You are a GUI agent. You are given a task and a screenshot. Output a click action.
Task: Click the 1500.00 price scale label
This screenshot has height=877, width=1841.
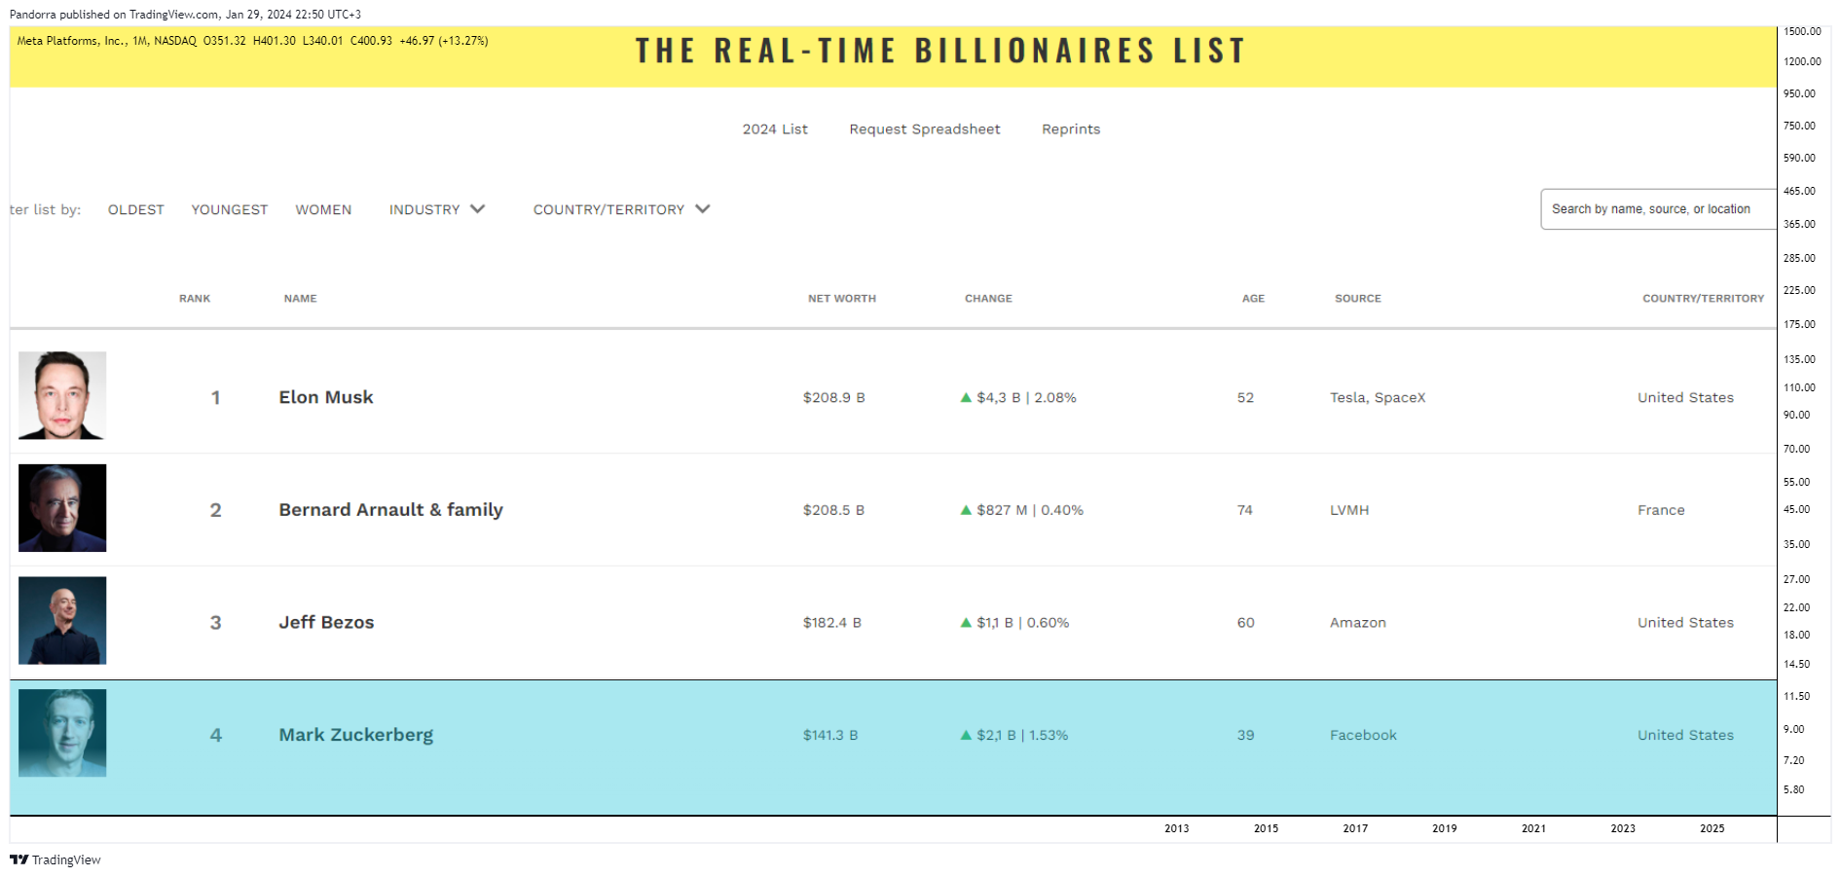coord(1802,31)
